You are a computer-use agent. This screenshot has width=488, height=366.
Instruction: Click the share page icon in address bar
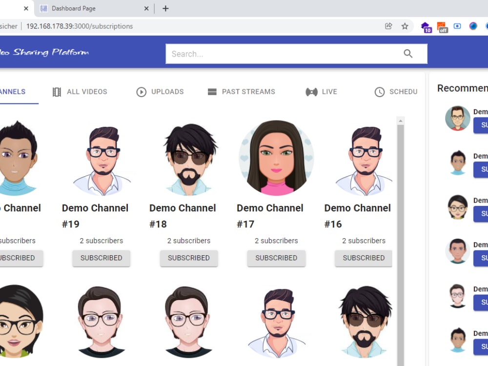[x=388, y=26]
